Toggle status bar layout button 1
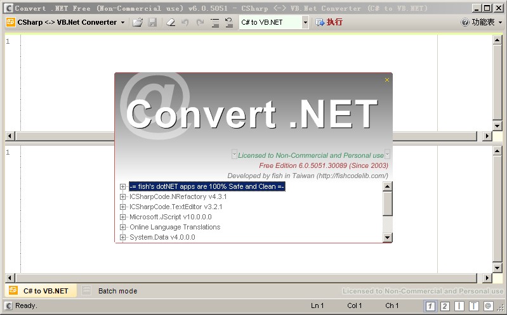507x315 pixels. [x=430, y=306]
